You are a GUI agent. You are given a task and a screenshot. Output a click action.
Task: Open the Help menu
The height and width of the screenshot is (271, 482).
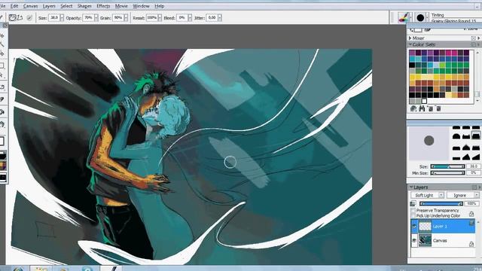159,6
